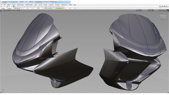
Task: Click the Stages button
Action: pos(3,8)
